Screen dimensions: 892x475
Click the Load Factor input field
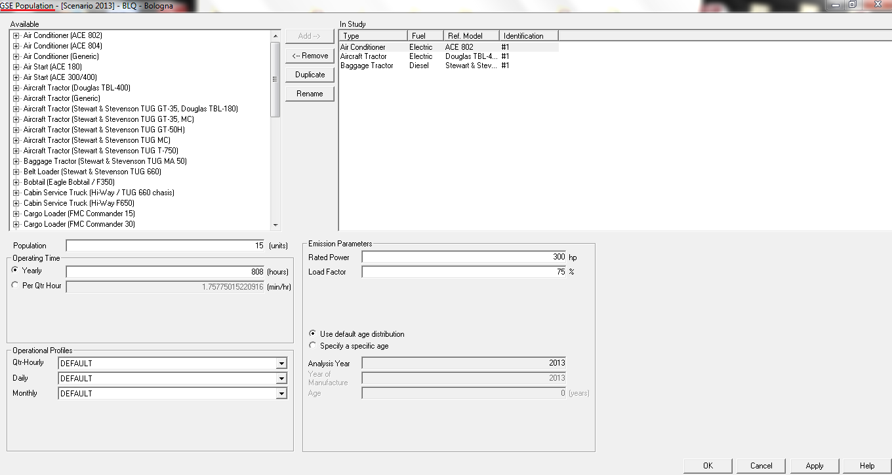pyautogui.click(x=464, y=271)
